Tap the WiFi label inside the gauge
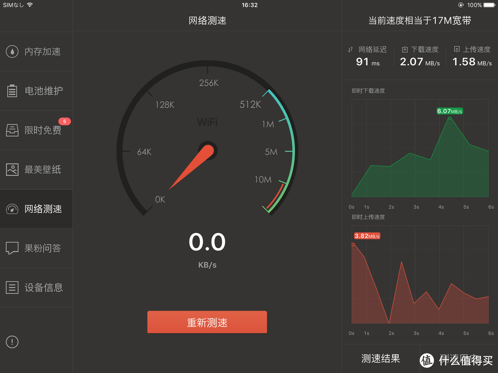Viewport: 498px width, 373px height. pyautogui.click(x=207, y=122)
